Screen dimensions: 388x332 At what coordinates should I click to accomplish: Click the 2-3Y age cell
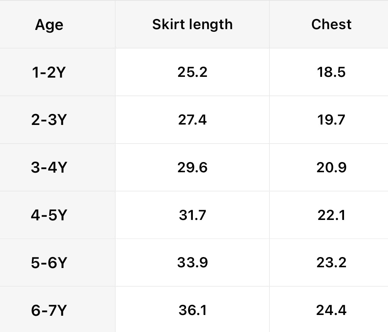point(49,120)
